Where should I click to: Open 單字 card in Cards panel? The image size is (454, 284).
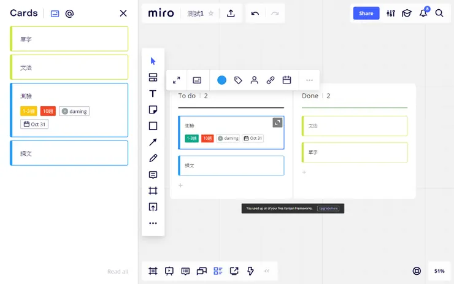69,39
